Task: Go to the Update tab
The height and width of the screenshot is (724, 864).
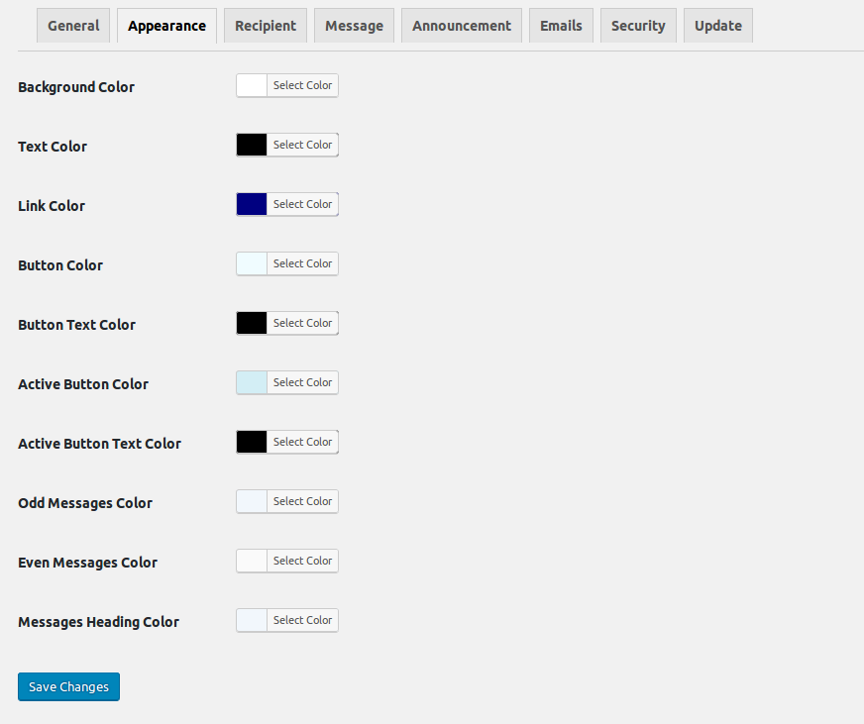Action: tap(718, 26)
